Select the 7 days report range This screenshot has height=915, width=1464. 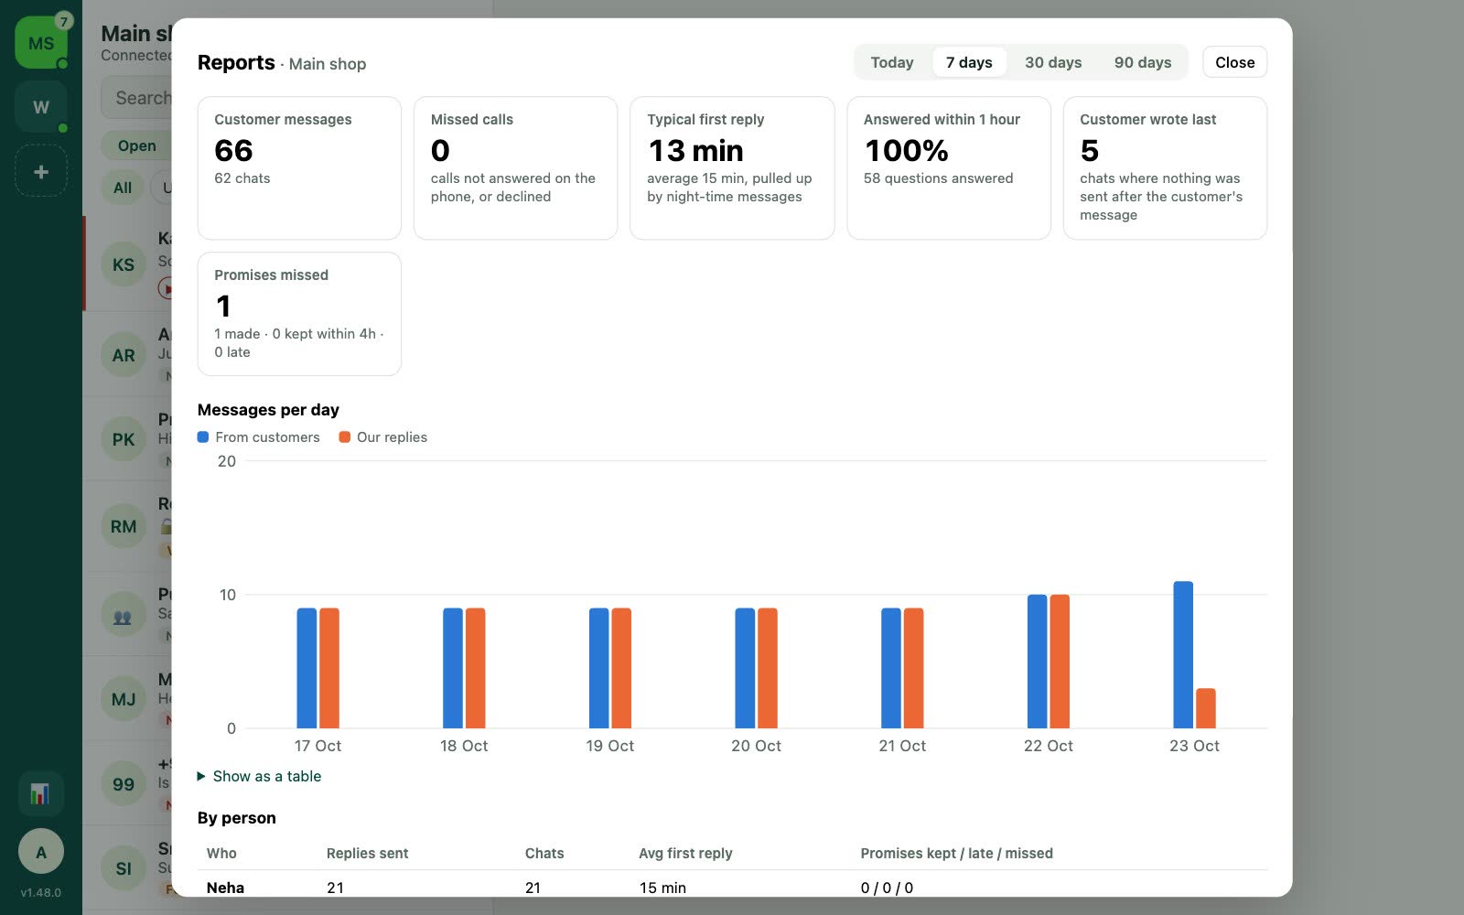pyautogui.click(x=969, y=62)
